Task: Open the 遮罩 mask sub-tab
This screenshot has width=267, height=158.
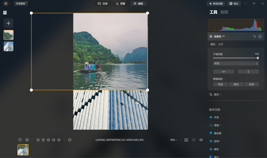Action: 221,44
